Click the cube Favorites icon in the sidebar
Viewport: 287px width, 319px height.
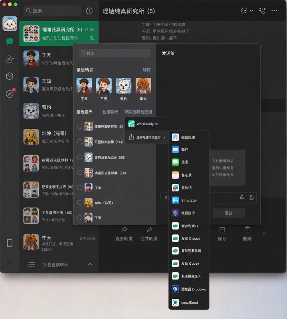tap(10, 76)
